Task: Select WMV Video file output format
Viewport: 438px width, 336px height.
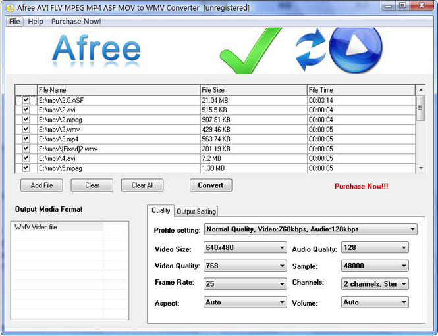Action: pyautogui.click(x=57, y=227)
